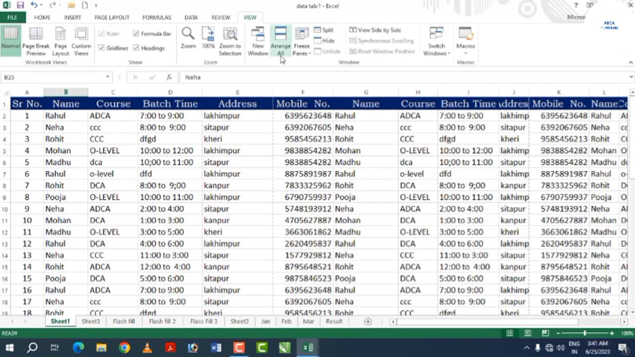
Task: Open the Freeze Panes dropdown
Action: 302,41
